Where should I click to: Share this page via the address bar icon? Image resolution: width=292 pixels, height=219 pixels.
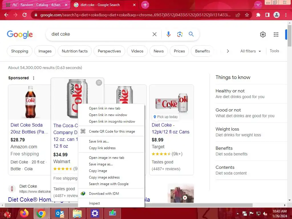click(238, 15)
